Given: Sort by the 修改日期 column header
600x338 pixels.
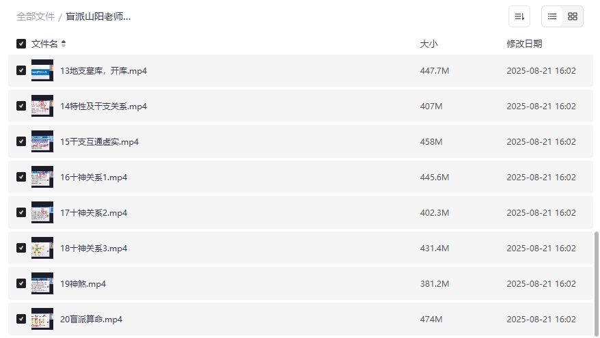Looking at the screenshot, I should pos(524,44).
